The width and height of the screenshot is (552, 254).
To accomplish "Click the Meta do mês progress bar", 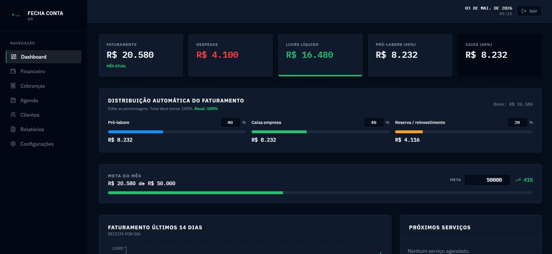I will [x=320, y=193].
